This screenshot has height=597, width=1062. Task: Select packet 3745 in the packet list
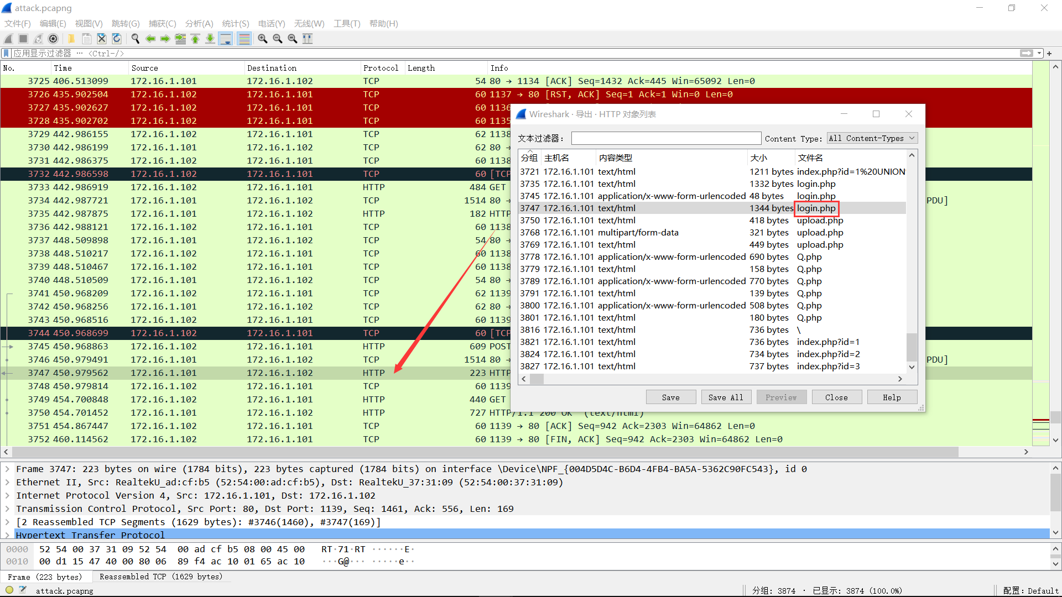[254, 347]
